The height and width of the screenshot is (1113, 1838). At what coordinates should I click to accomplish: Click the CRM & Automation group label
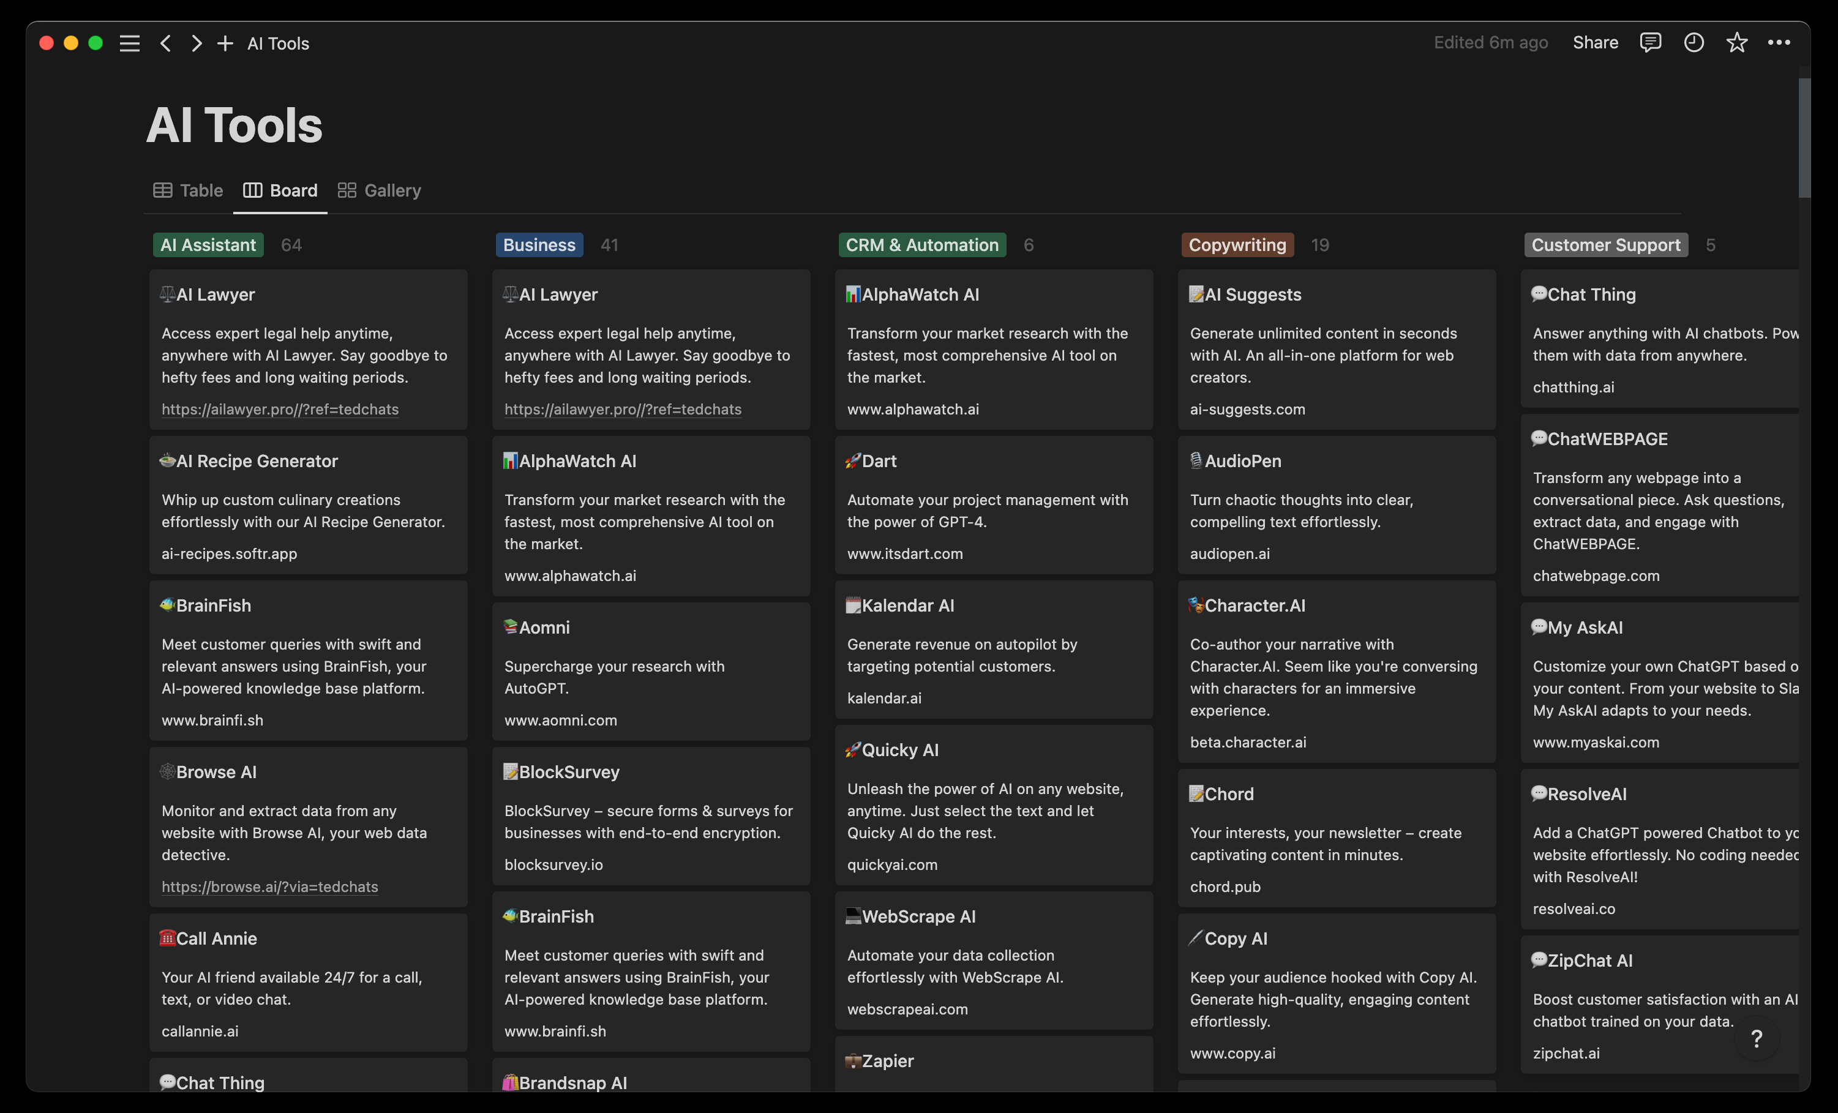tap(922, 245)
